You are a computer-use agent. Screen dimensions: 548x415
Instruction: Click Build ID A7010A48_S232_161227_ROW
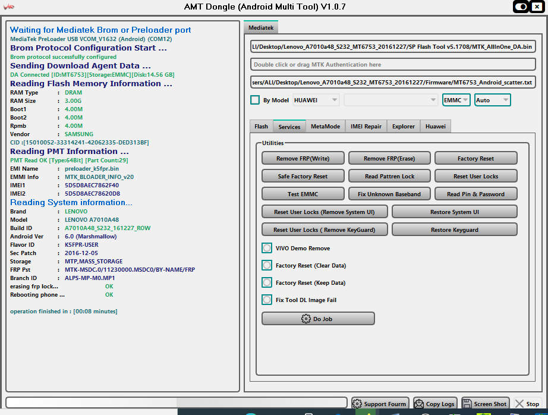(x=108, y=228)
